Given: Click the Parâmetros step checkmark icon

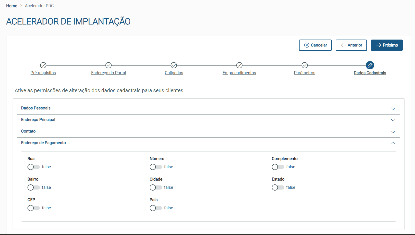Looking at the screenshot, I should pyautogui.click(x=305, y=65).
